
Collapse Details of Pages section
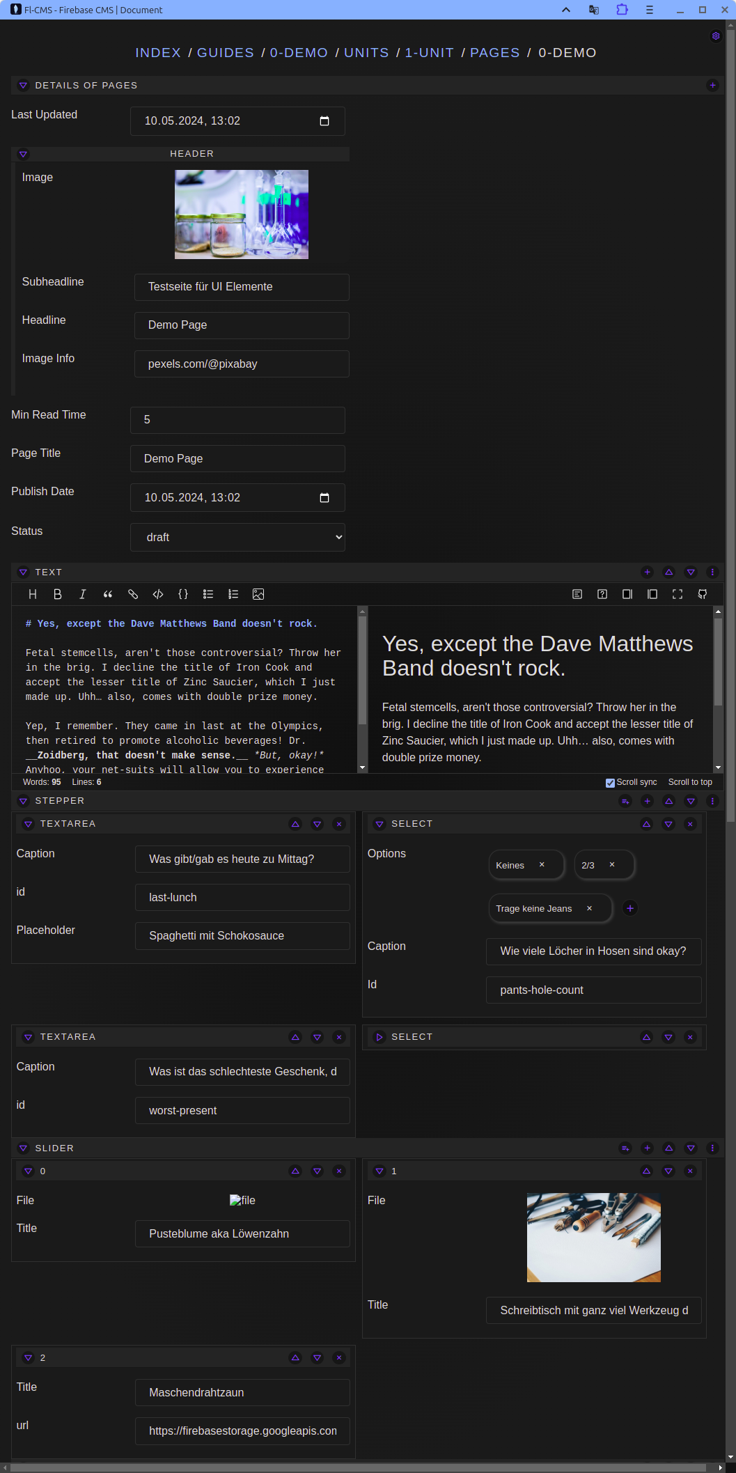coord(23,85)
